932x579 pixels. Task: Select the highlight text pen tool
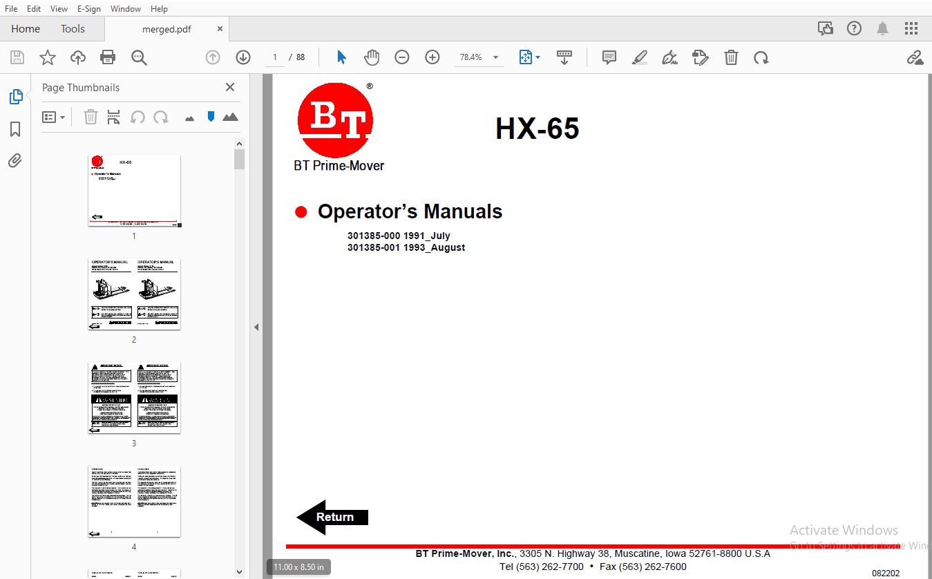click(x=640, y=57)
